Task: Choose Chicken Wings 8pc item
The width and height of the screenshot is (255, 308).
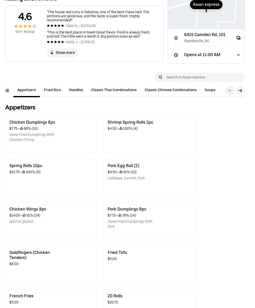Action: tap(51, 221)
